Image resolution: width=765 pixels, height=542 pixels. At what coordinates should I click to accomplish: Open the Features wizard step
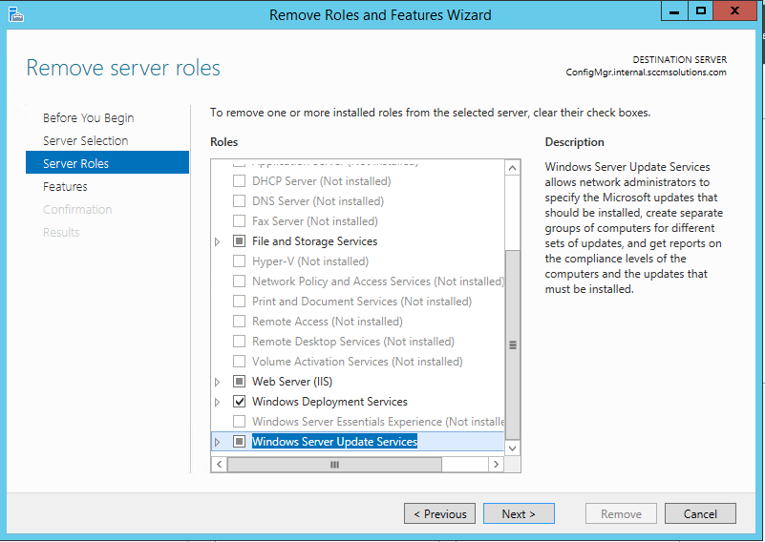tap(65, 187)
